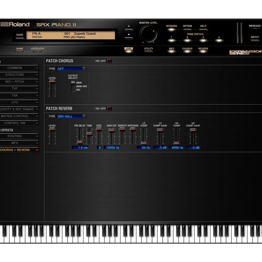Open the STRUCTURE edit page
Screen dimensions: 262x262
[19, 75]
